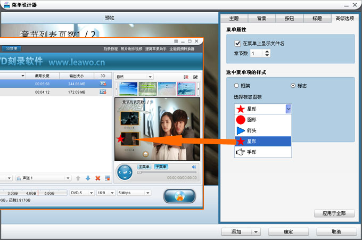Start burning with the flame disc button

(179, 196)
